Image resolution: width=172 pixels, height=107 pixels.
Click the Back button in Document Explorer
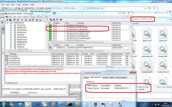(x=5, y=8)
